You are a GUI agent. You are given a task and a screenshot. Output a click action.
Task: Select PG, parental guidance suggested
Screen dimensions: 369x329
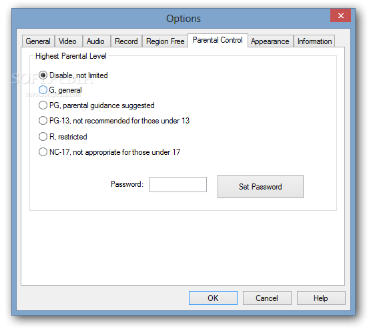pyautogui.click(x=97, y=105)
